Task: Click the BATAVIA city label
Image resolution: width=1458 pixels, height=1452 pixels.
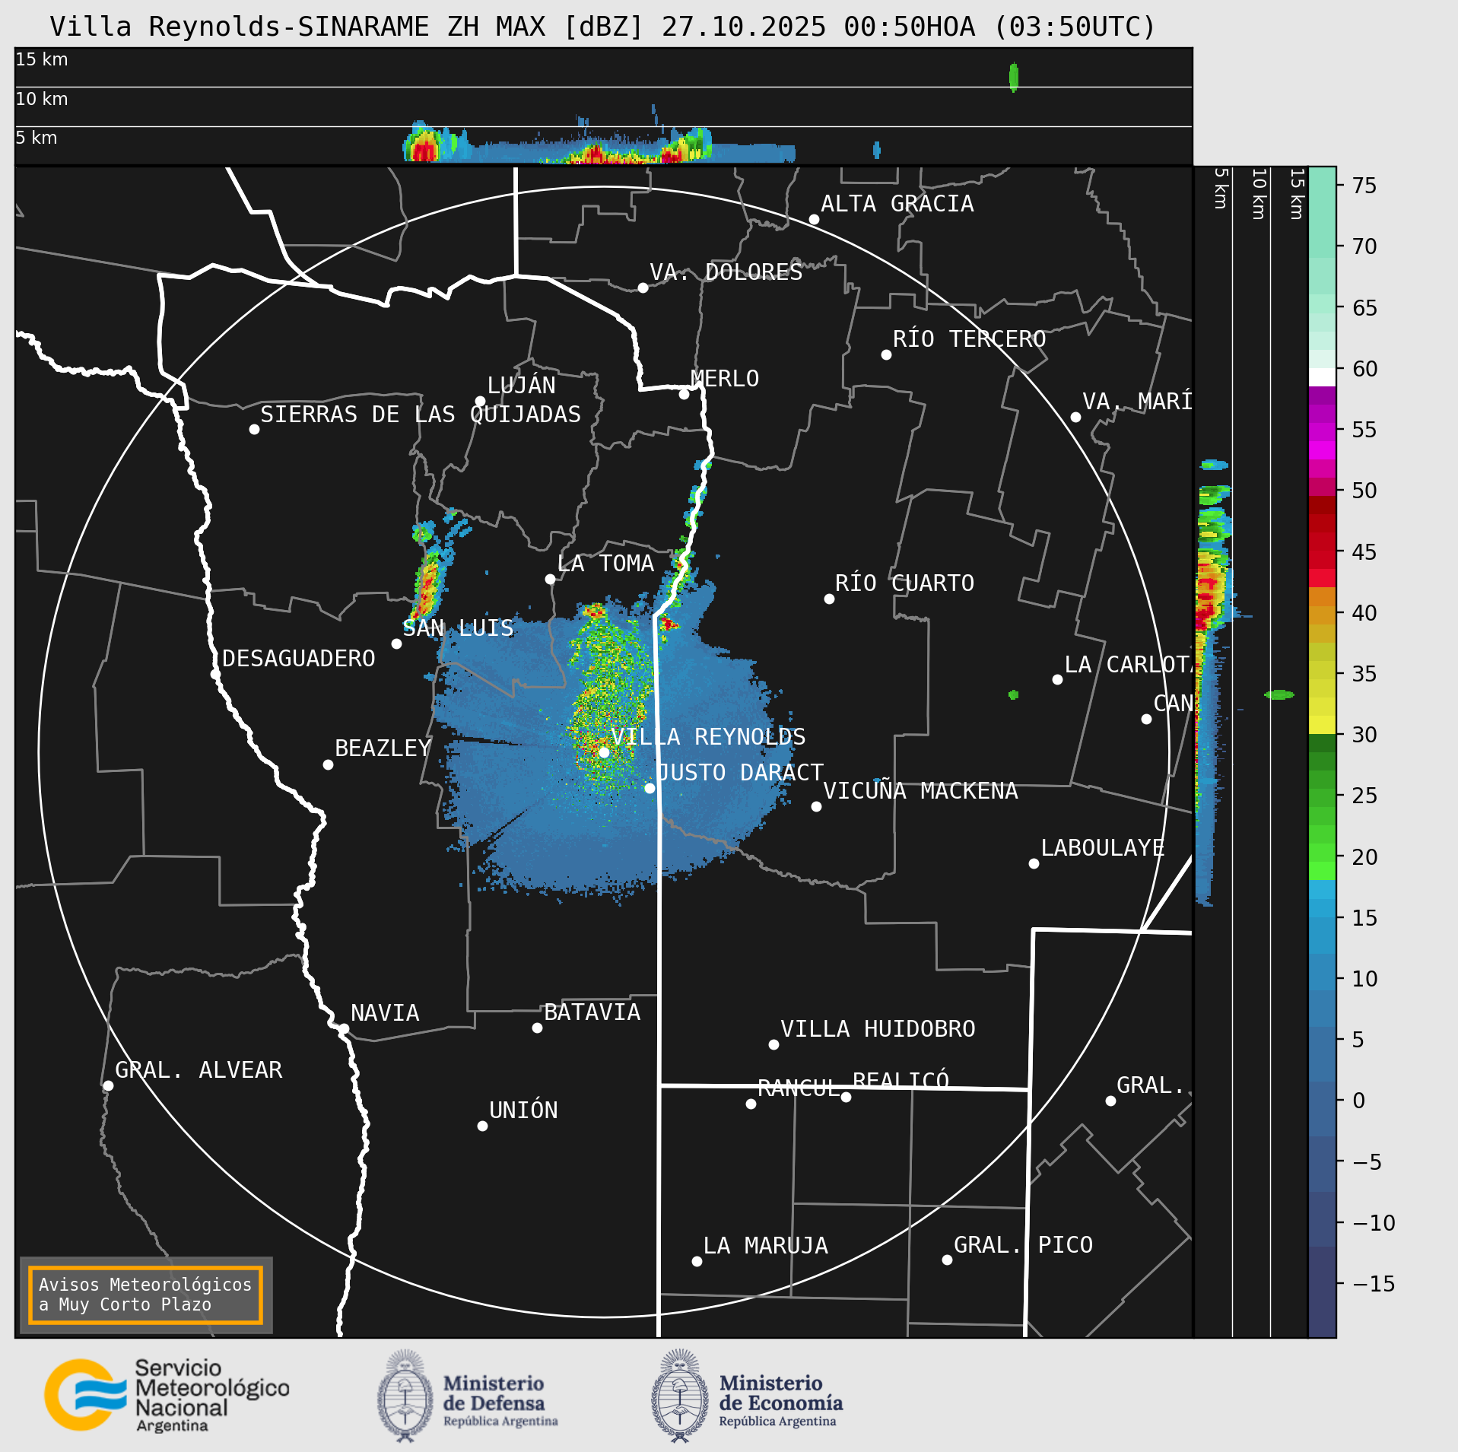Action: (x=592, y=1012)
